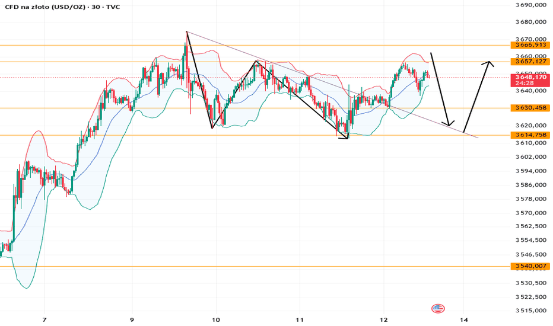Select the downward forecast arrow head
The image size is (553, 326).
click(449, 123)
